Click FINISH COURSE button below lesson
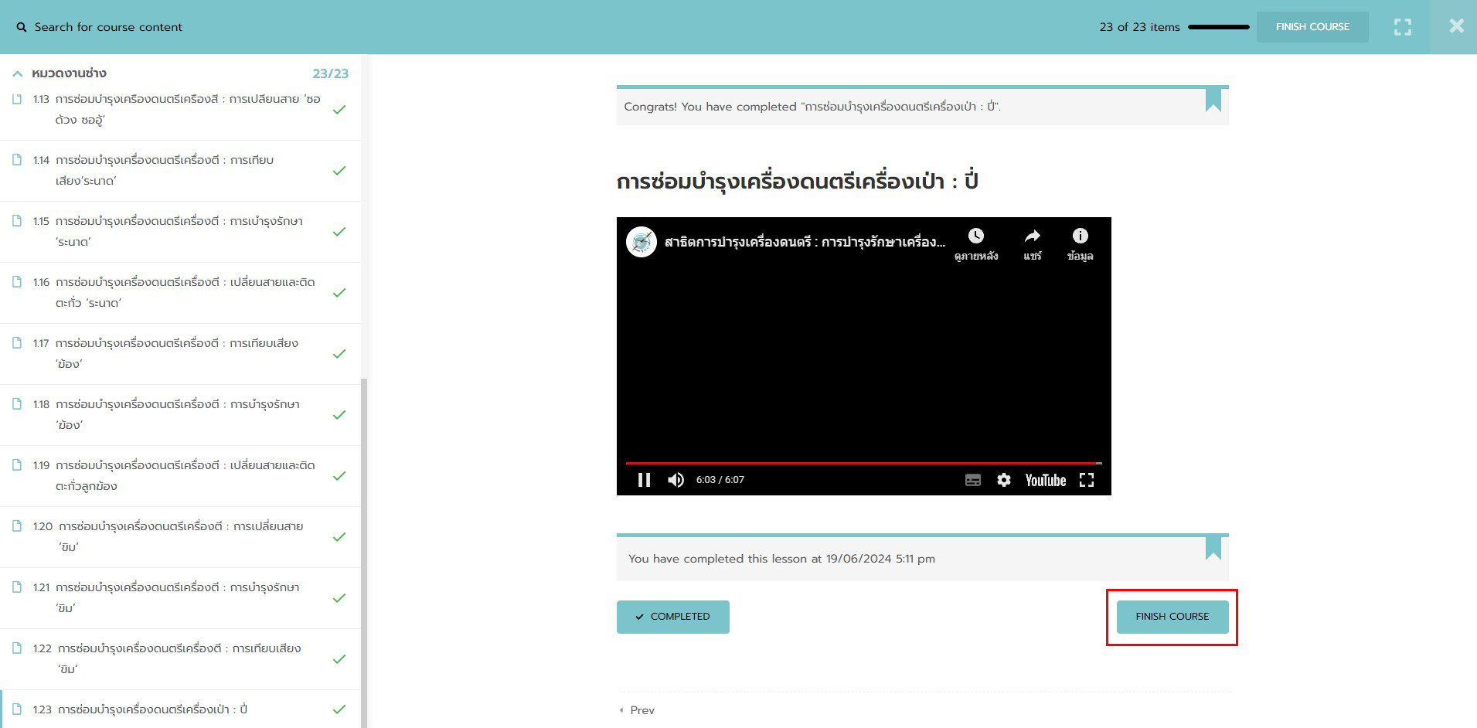Viewport: 1477px width, 728px height. [1172, 617]
